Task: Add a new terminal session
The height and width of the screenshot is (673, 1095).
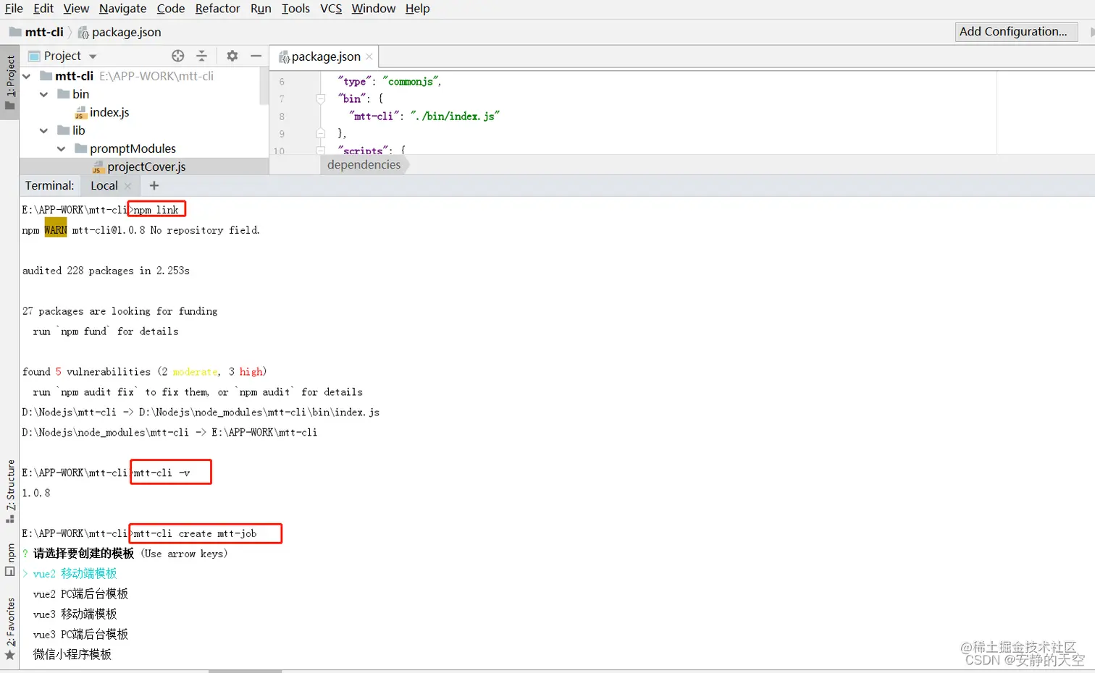Action: [154, 186]
